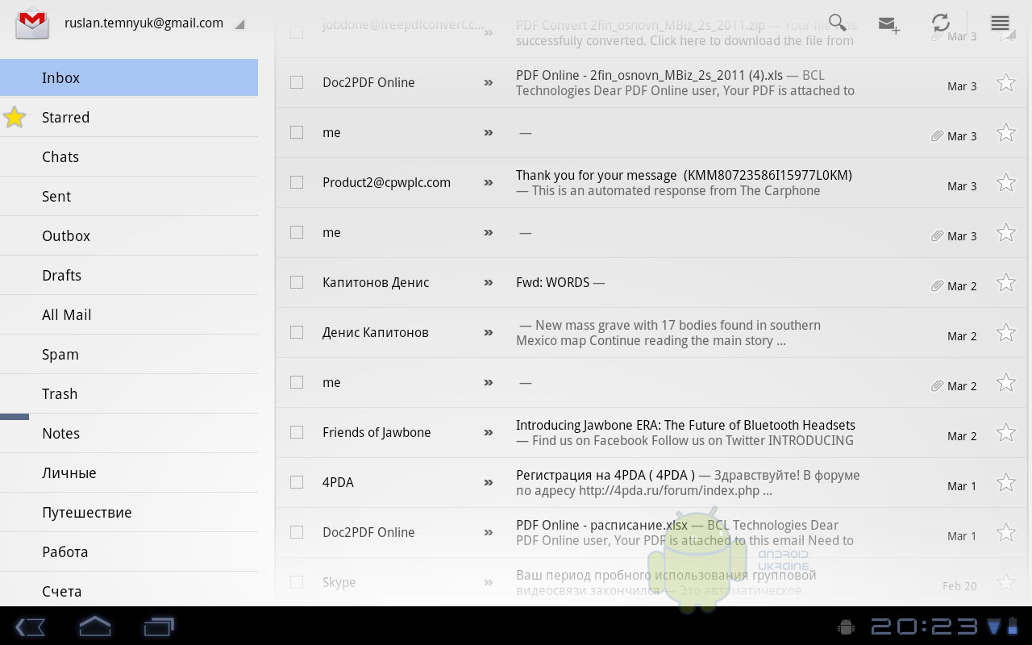1032x645 pixels.
Task: Star the Friends of Jawbone message
Action: point(1005,432)
